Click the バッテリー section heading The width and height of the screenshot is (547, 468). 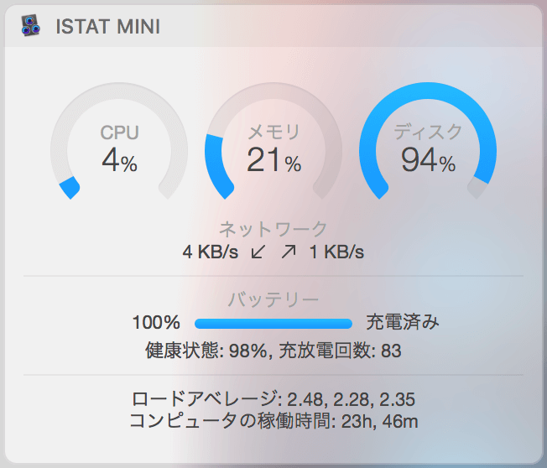tap(273, 299)
